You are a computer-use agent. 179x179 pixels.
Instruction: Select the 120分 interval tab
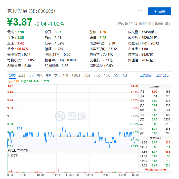76,75
